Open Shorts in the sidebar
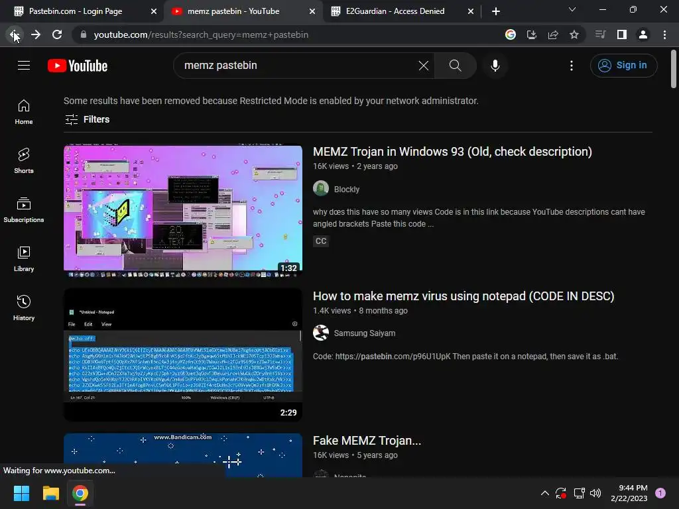The height and width of the screenshot is (509, 679). pyautogui.click(x=24, y=161)
